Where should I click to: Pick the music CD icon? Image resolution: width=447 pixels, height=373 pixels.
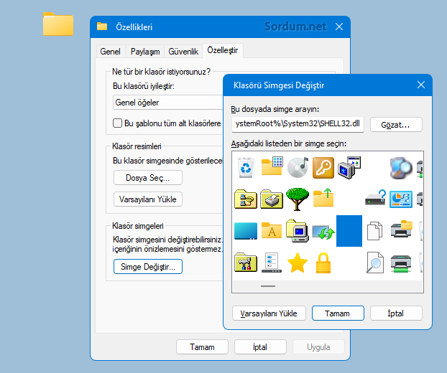coord(298,167)
